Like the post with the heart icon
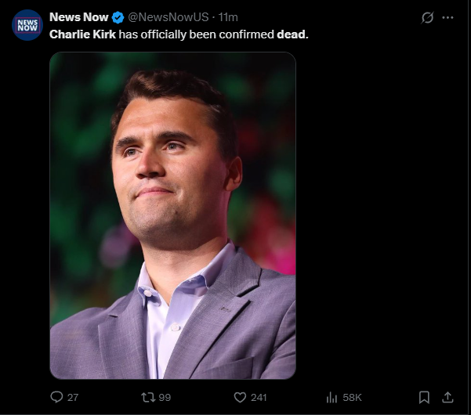The image size is (471, 415). tap(241, 397)
